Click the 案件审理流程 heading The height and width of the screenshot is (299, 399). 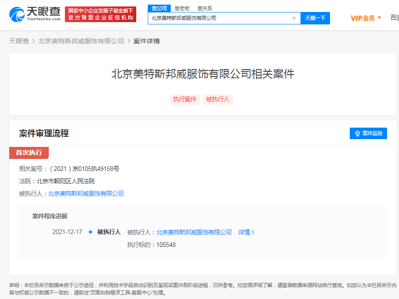[x=44, y=133]
